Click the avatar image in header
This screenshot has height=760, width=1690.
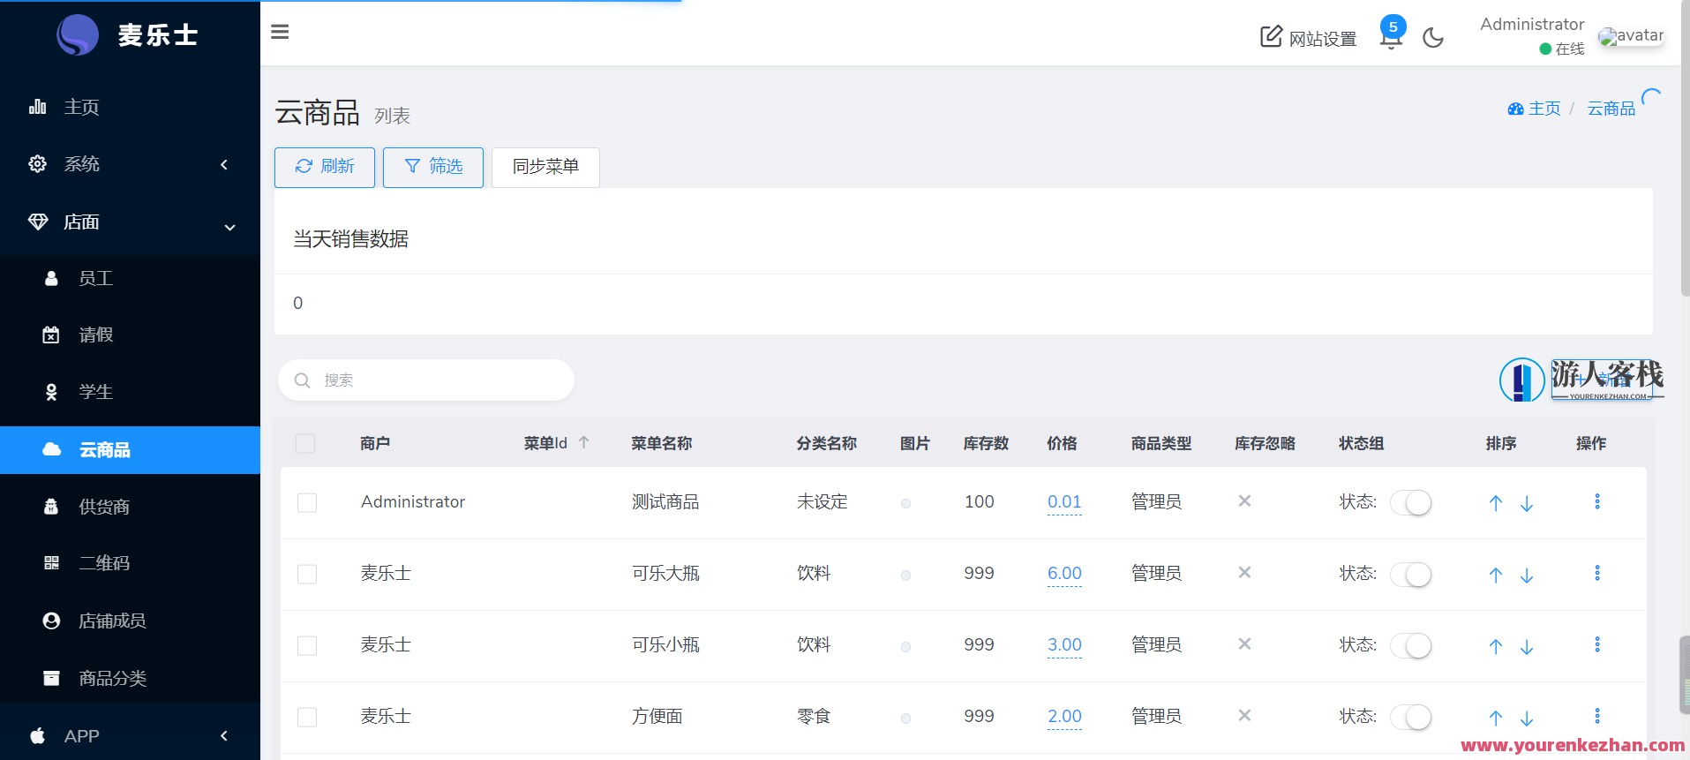[1631, 36]
